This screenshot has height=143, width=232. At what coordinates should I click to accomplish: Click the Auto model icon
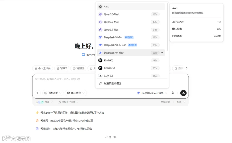[x=100, y=7]
